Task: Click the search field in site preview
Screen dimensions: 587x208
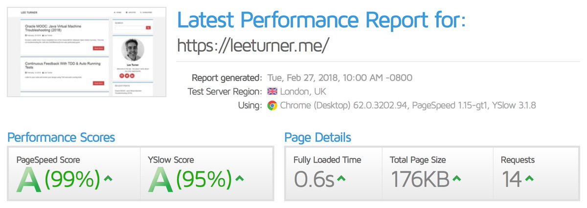Action: 130,28
